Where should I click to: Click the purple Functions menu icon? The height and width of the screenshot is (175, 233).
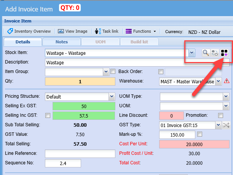coord(129,31)
